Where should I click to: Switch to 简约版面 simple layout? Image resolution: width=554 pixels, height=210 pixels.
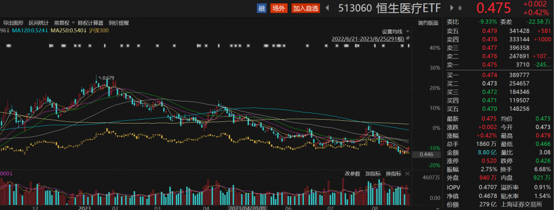(x=428, y=23)
